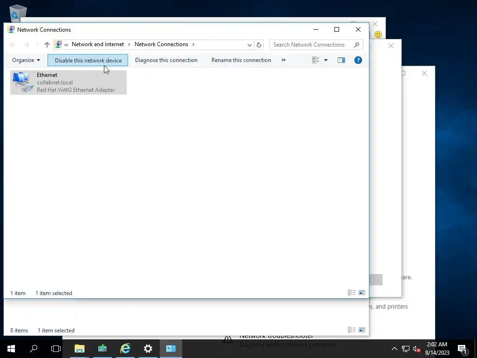
Task: Switch to details view in the 8 items window
Action: [x=352, y=330]
